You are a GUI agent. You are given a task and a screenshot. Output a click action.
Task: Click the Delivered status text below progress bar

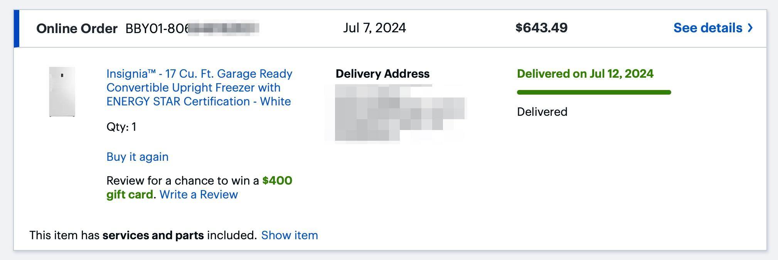pos(542,112)
